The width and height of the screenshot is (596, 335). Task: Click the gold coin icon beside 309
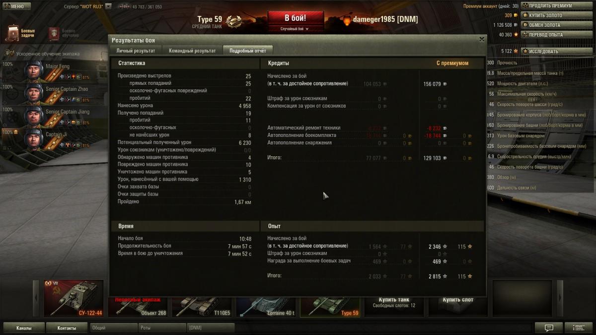coord(516,15)
